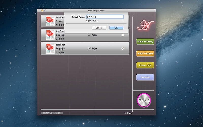203x127 pixels.
Task: Minimize the PDF Merger Free window
Action: tap(42, 10)
